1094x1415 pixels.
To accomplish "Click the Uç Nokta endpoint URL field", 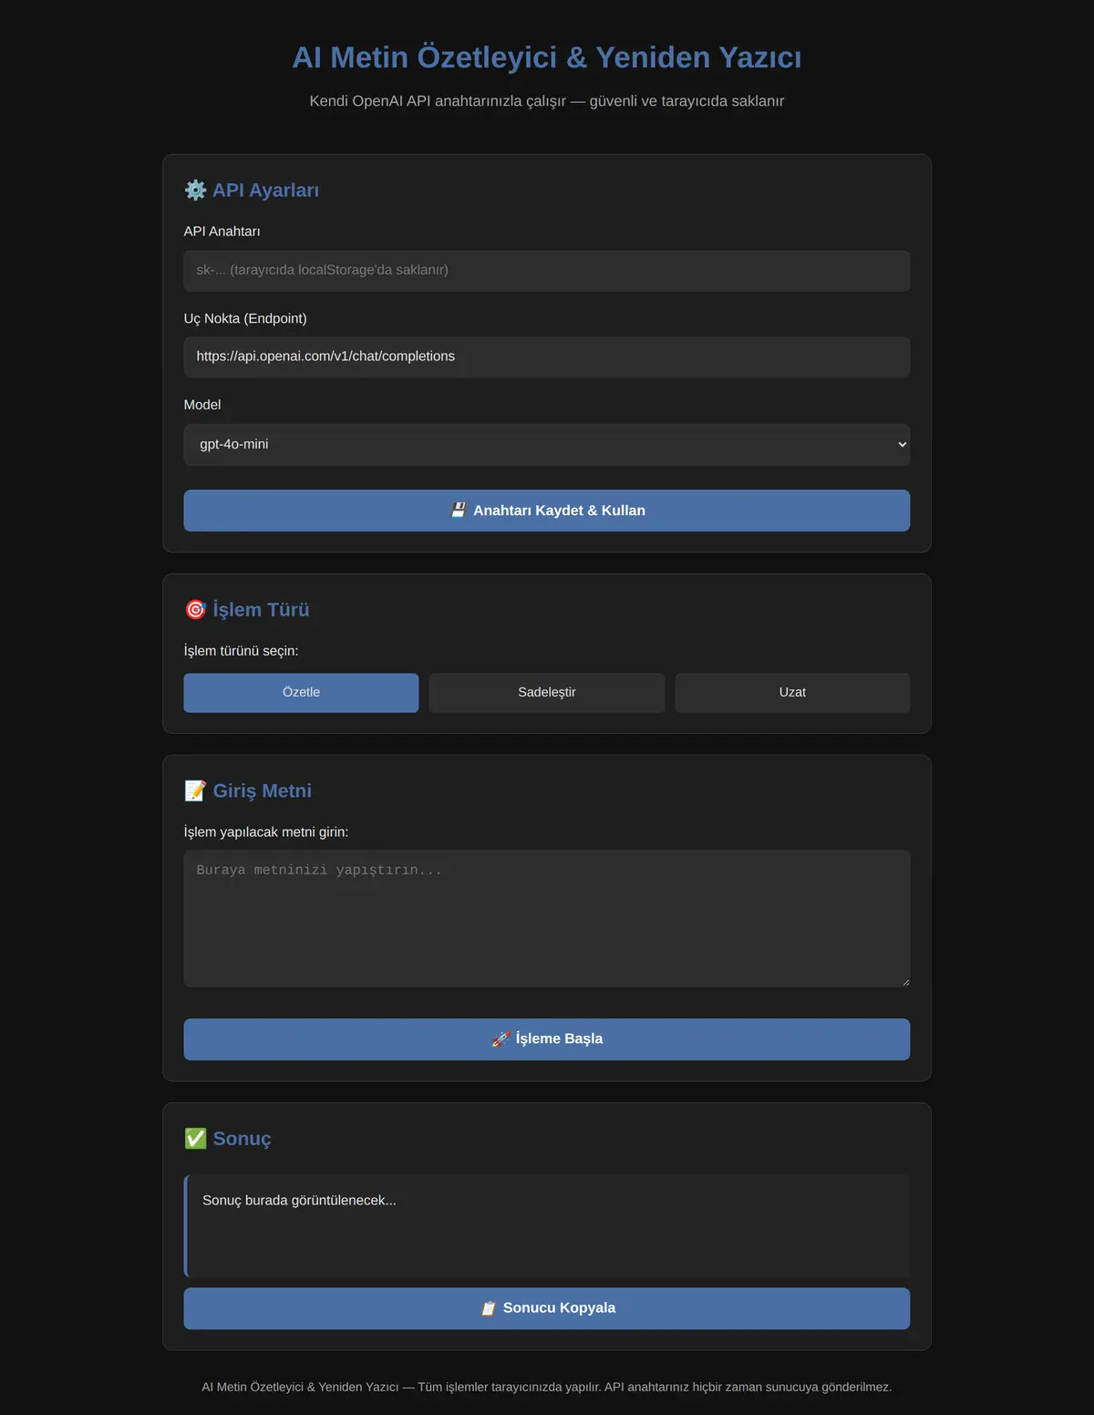I will 547,357.
